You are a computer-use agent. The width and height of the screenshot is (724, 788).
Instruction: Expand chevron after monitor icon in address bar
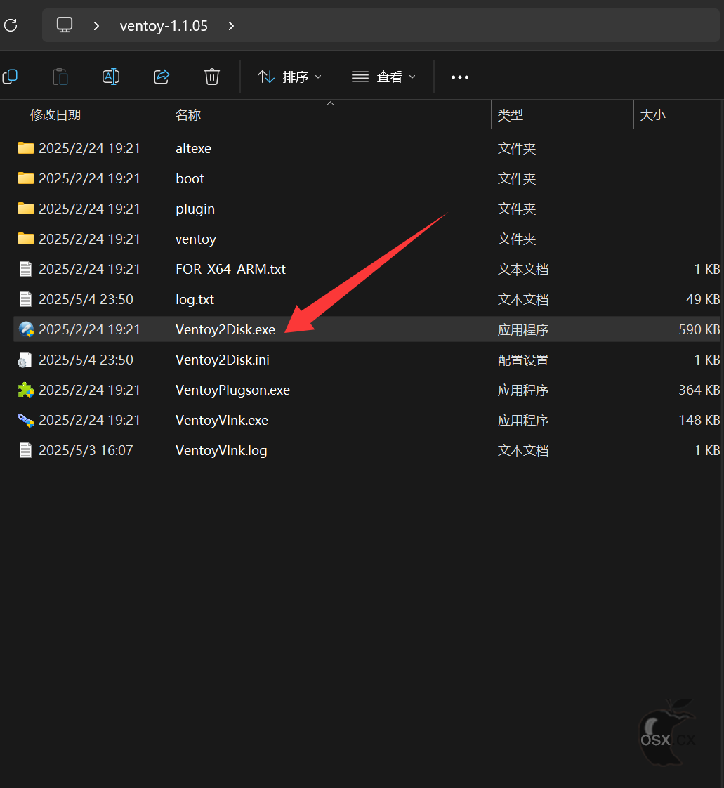coord(96,25)
